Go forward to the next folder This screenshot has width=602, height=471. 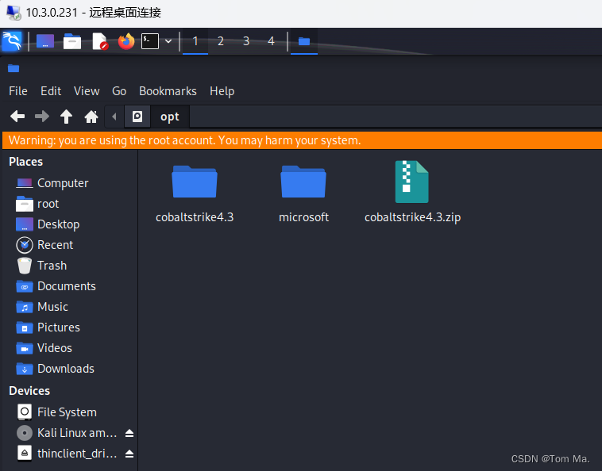[x=42, y=116]
